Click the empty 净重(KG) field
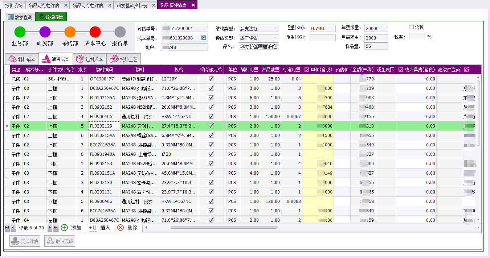 (323, 38)
